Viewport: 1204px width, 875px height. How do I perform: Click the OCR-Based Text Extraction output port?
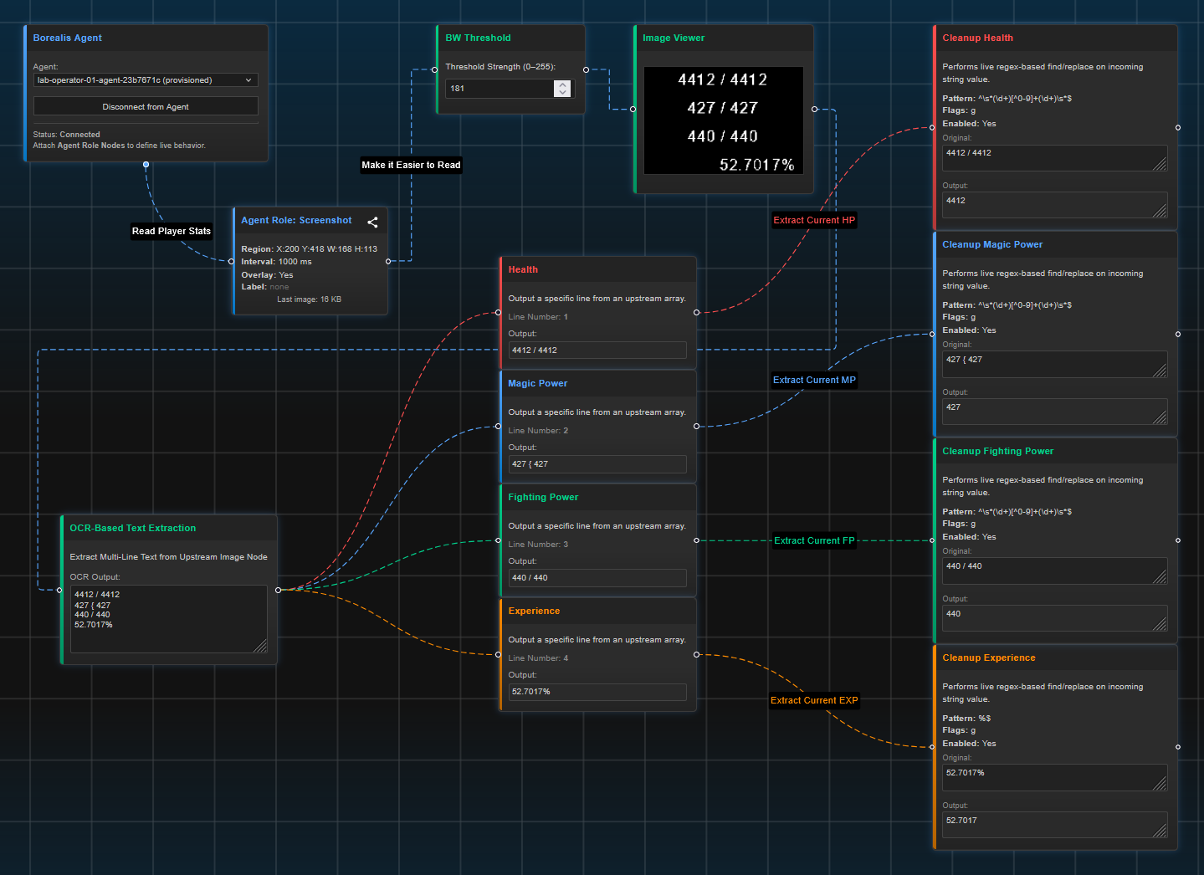(x=279, y=590)
